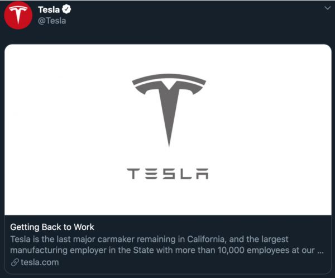335x278 pixels.
Task: Open the "Getting Back to Work" headline
Action: coord(52,227)
